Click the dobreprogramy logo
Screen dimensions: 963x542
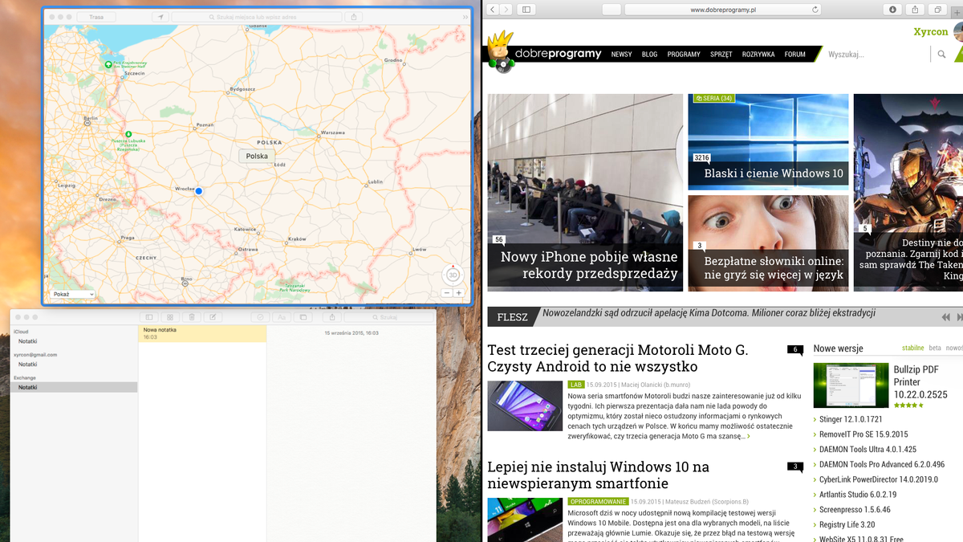click(x=545, y=53)
